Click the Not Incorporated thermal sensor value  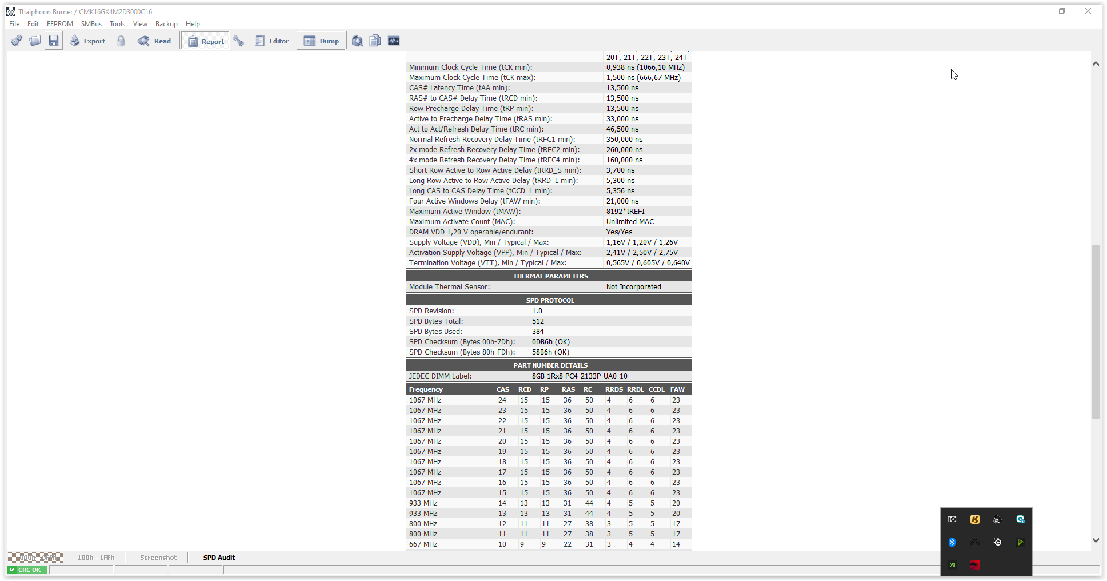pos(634,287)
